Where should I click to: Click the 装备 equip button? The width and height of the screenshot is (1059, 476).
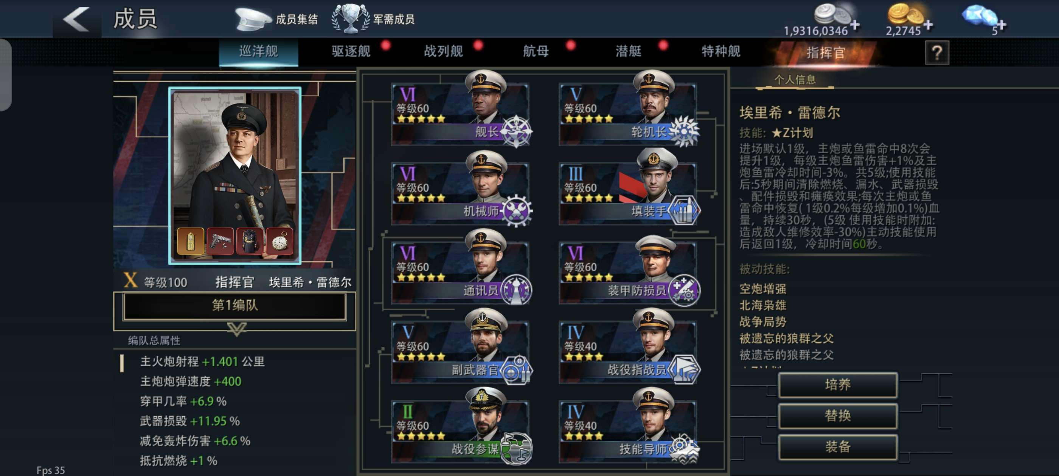tap(837, 447)
